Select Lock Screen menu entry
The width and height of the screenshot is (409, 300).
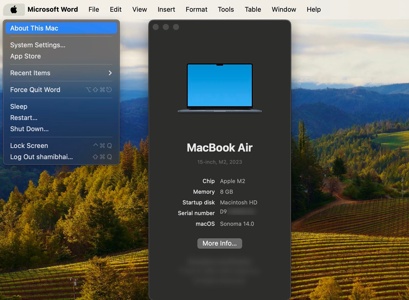61,146
